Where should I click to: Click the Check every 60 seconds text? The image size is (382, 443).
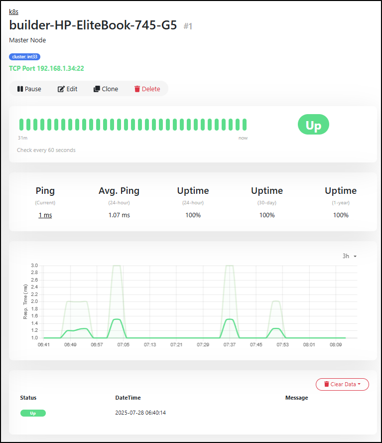pos(46,150)
